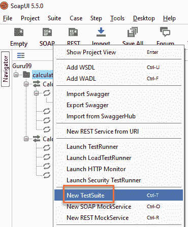
Task: Open the File menu
Action: click(x=8, y=18)
